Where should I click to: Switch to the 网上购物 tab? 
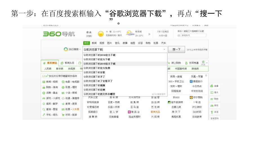point(175,63)
